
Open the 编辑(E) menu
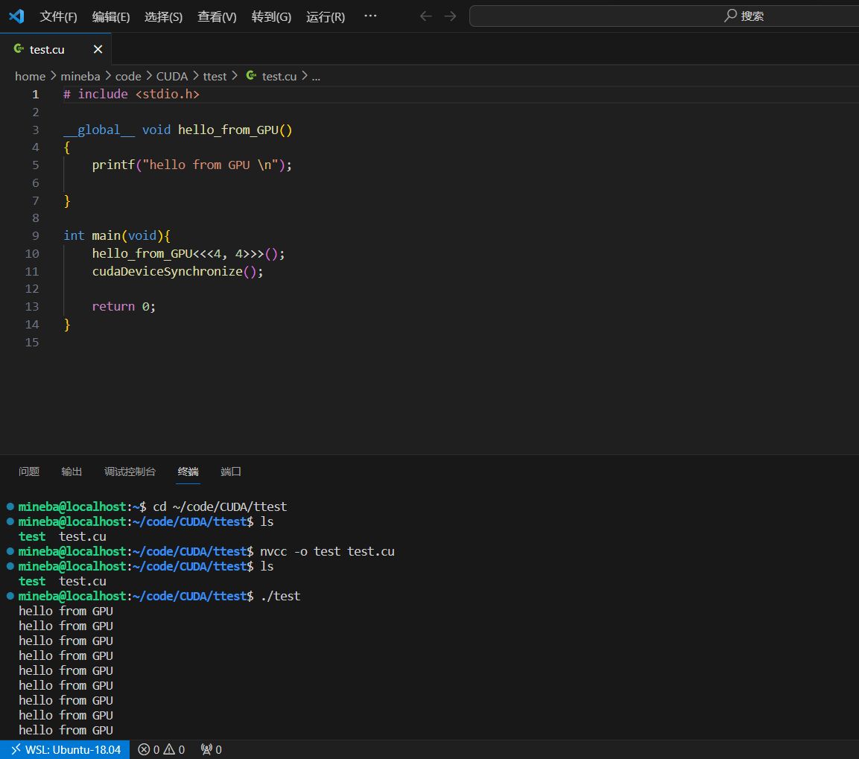(111, 16)
